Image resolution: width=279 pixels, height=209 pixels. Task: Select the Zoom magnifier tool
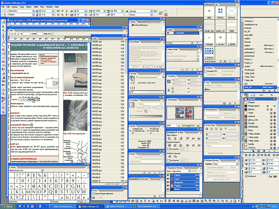(x=3, y=93)
